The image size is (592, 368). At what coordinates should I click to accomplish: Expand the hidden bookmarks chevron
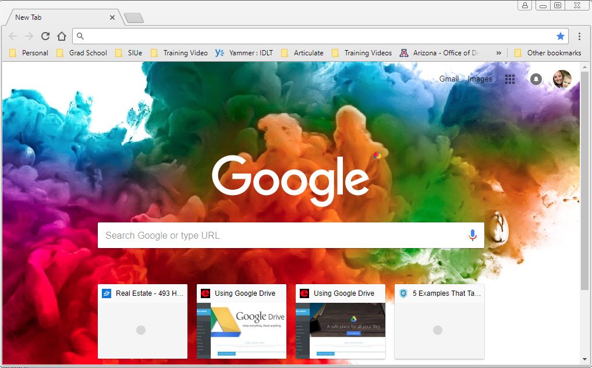tap(498, 53)
